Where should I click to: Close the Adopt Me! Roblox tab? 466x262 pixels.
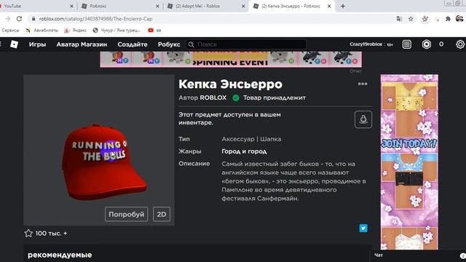click(243, 6)
